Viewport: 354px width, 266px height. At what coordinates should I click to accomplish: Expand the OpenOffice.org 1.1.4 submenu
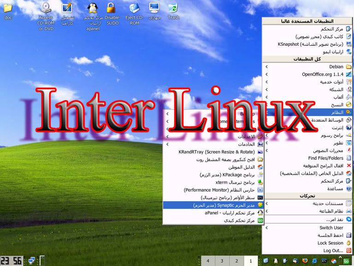tap(307, 74)
